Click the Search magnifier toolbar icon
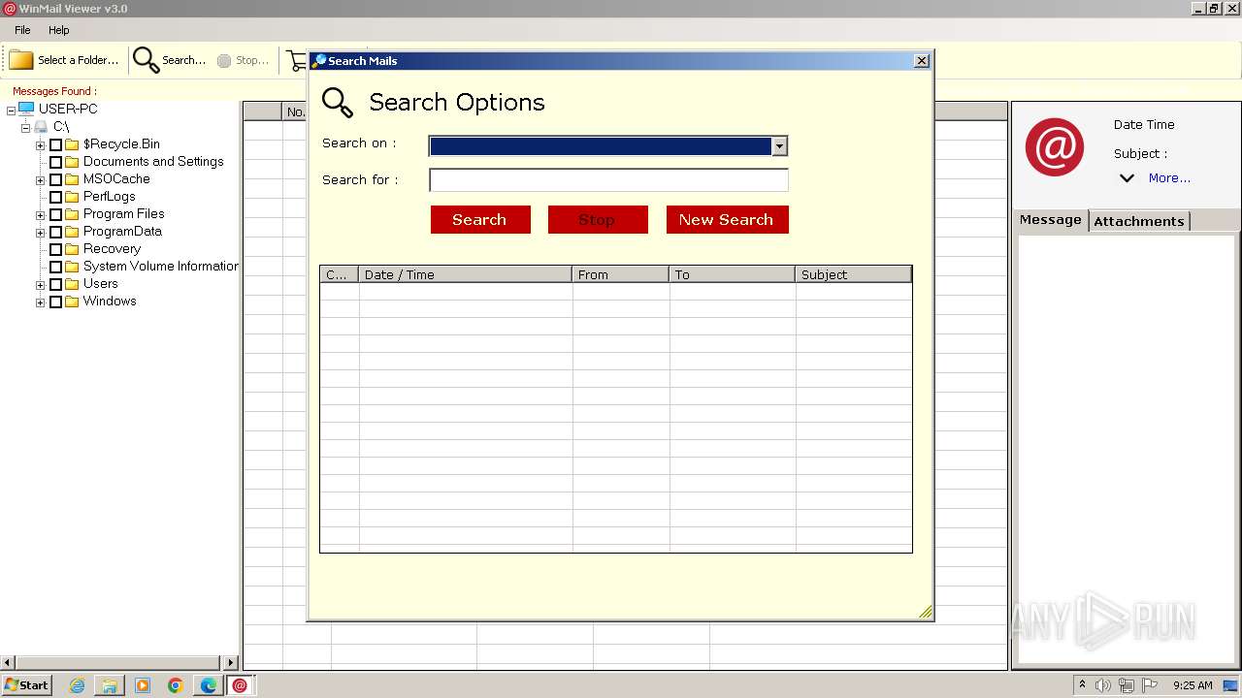 pyautogui.click(x=146, y=60)
